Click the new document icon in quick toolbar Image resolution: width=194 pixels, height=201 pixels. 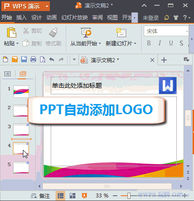pyautogui.click(x=6, y=60)
